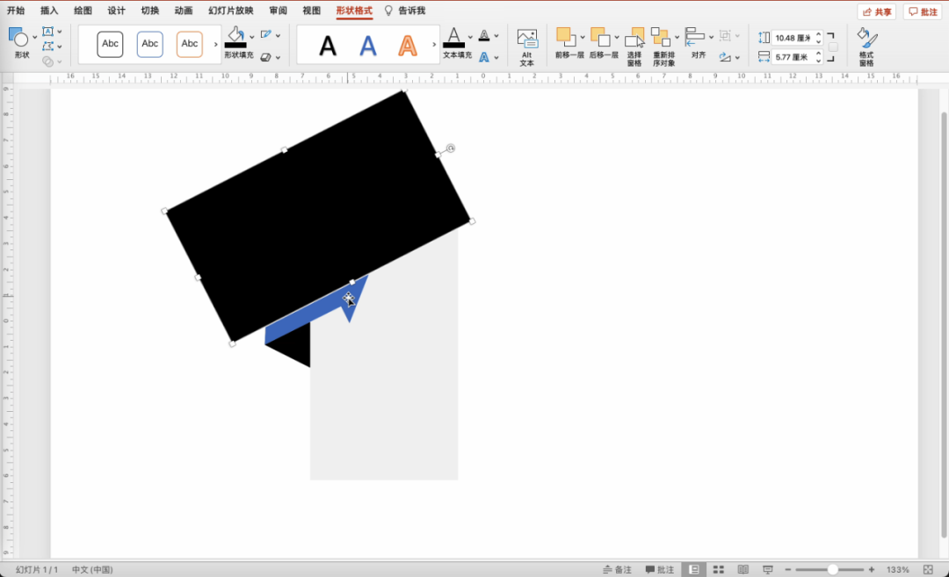Click the text box insert icon
The width and height of the screenshot is (949, 577).
[x=47, y=32]
